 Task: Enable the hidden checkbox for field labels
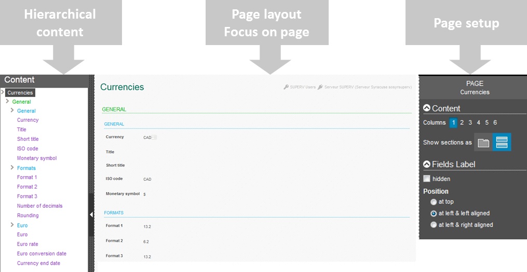(x=427, y=179)
